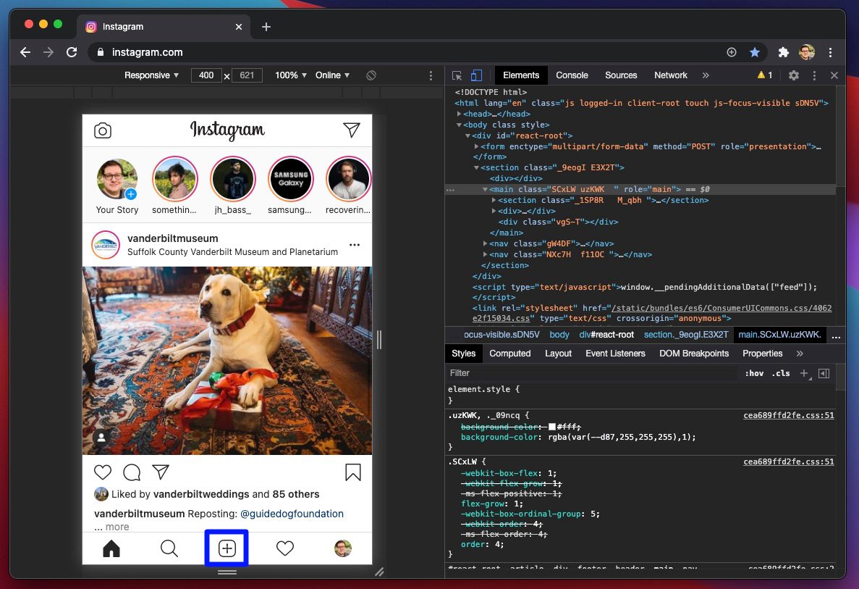This screenshot has width=859, height=589.
Task: Expand the head element node
Action: click(459, 114)
